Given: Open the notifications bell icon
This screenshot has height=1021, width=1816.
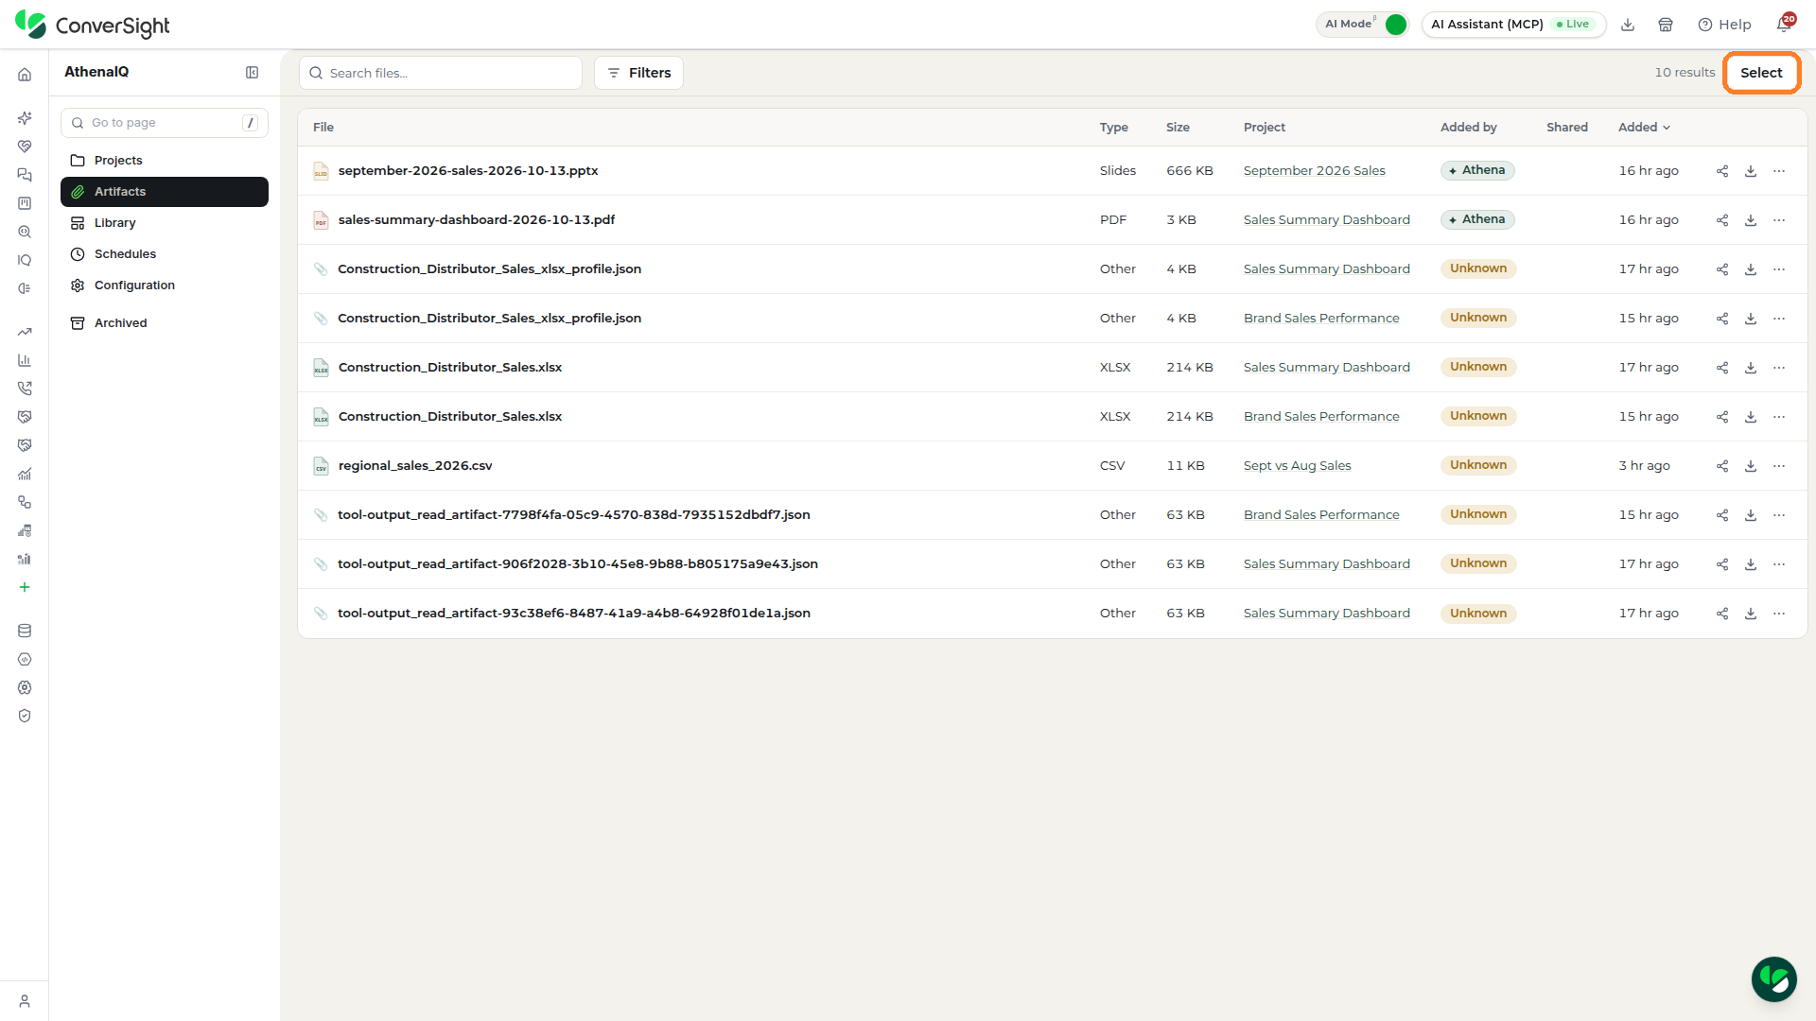Looking at the screenshot, I should tap(1784, 25).
